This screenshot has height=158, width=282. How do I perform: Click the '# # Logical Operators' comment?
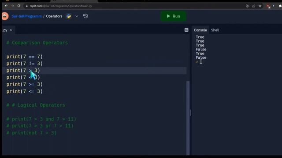(x=36, y=105)
